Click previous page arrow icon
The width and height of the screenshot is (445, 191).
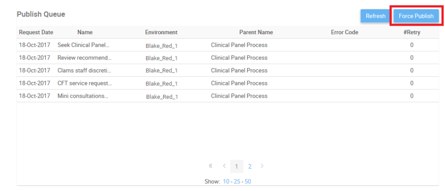pyautogui.click(x=224, y=166)
